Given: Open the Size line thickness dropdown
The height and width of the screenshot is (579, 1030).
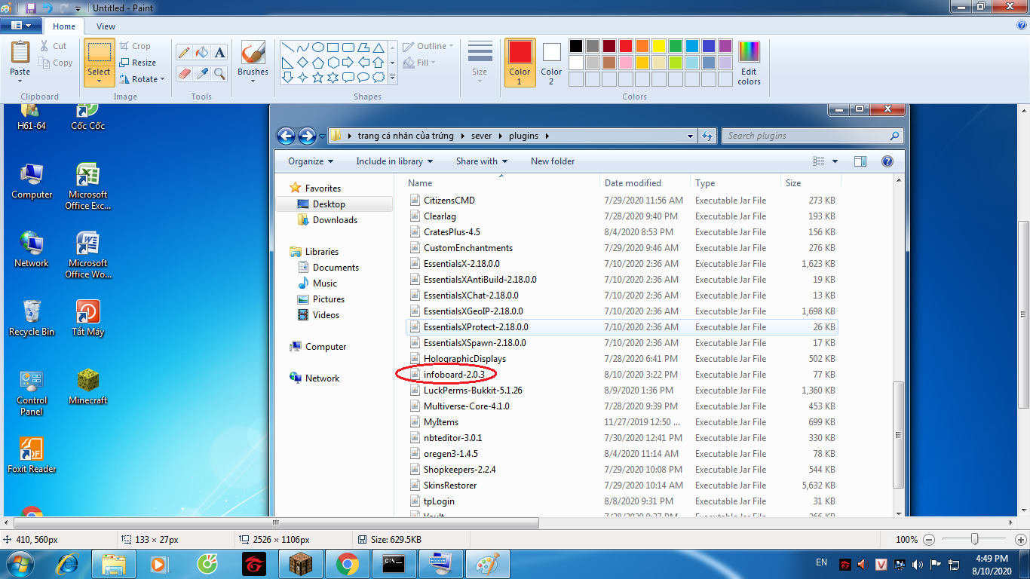Looking at the screenshot, I should [x=480, y=62].
